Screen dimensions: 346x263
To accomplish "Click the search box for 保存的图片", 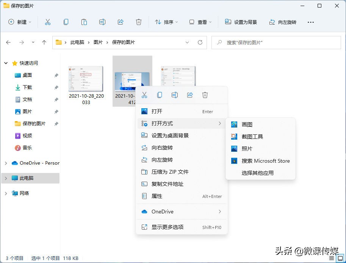I will pos(276,42).
